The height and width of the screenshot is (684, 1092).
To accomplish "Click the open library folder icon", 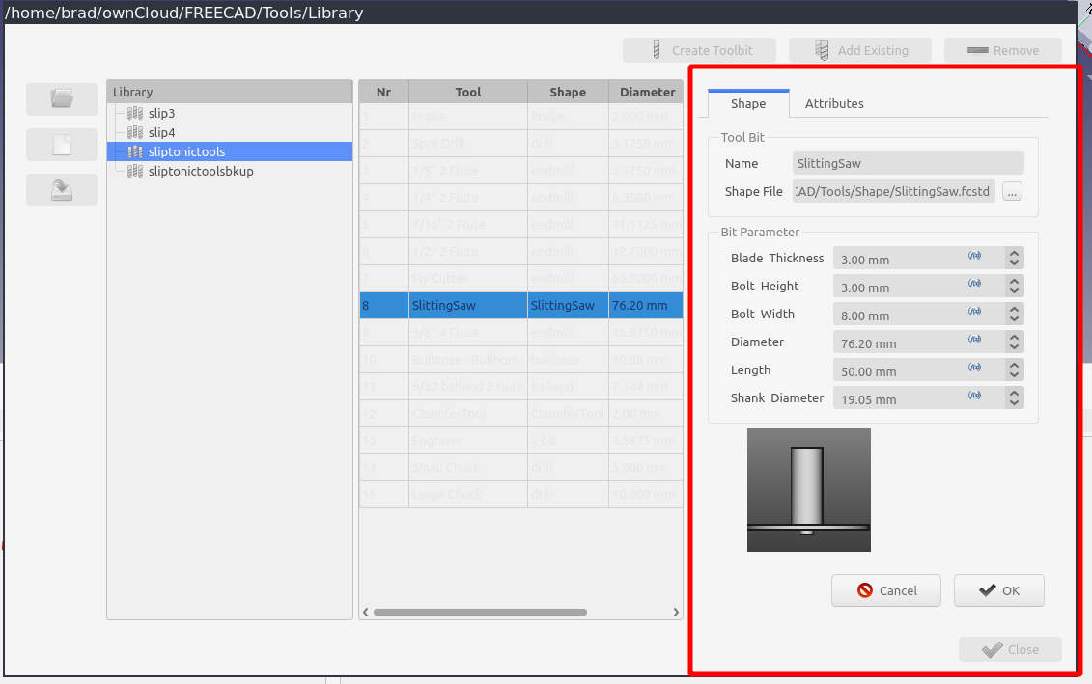I will click(62, 98).
